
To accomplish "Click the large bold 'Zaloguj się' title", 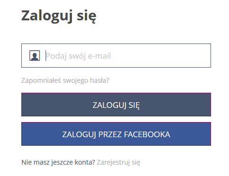I will pyautogui.click(x=59, y=16).
